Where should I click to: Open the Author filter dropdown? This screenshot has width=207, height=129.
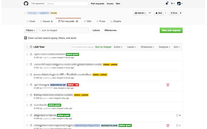pyautogui.click(x=118, y=47)
